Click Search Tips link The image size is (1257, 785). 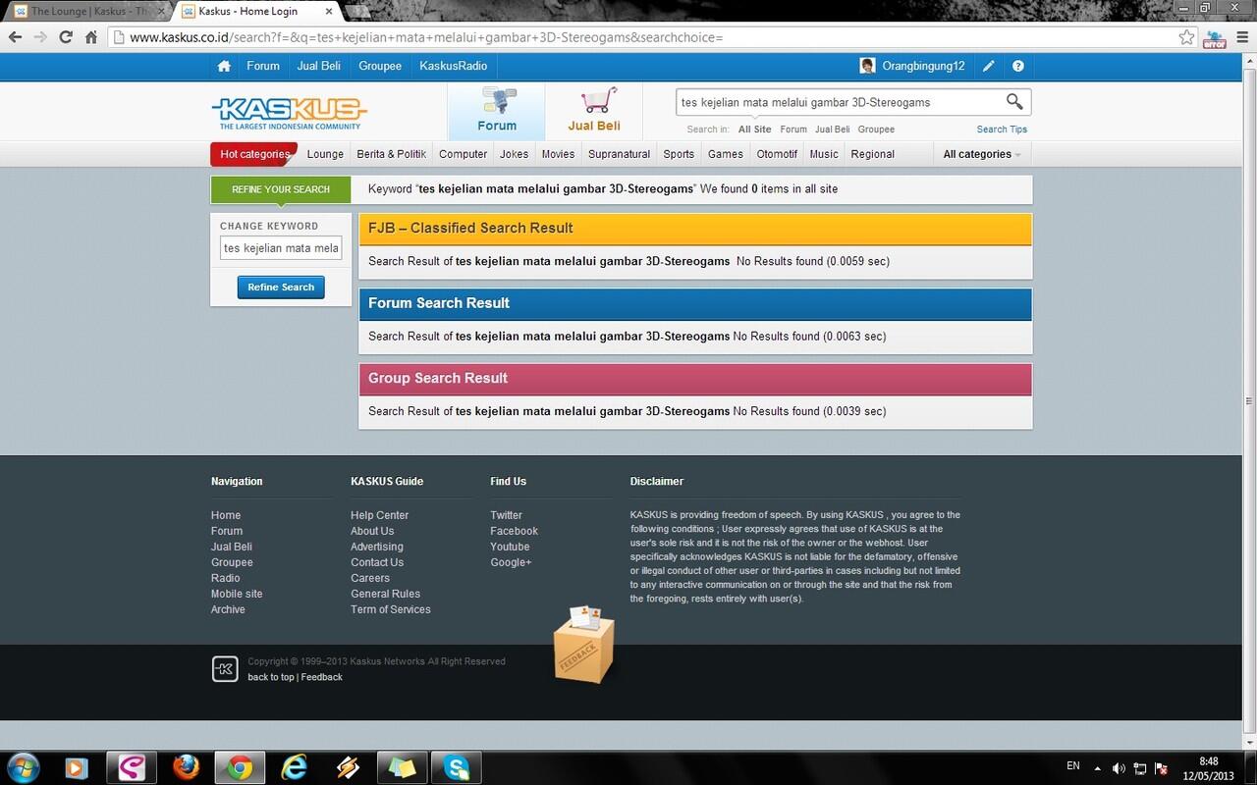pyautogui.click(x=1002, y=130)
